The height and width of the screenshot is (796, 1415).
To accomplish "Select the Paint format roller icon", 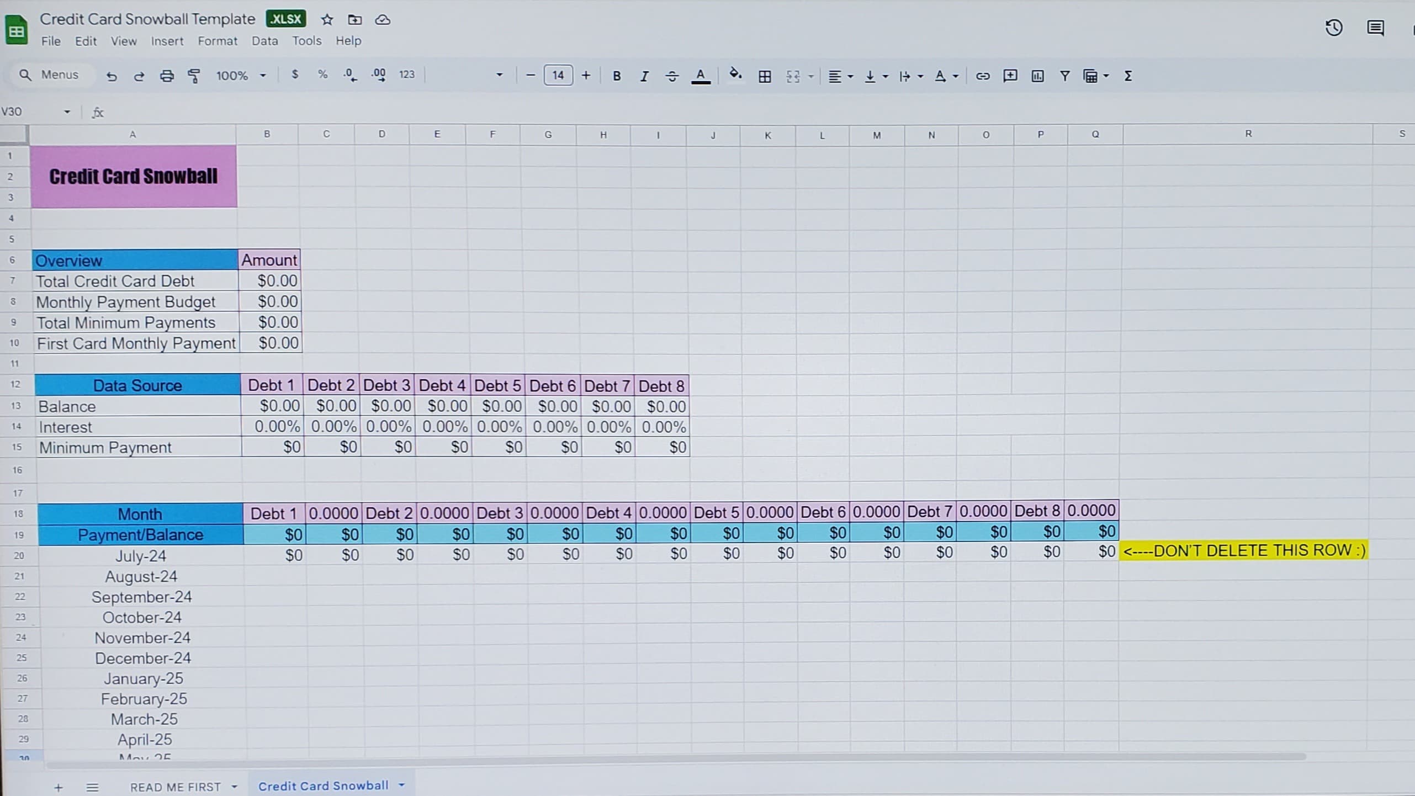I will [194, 76].
